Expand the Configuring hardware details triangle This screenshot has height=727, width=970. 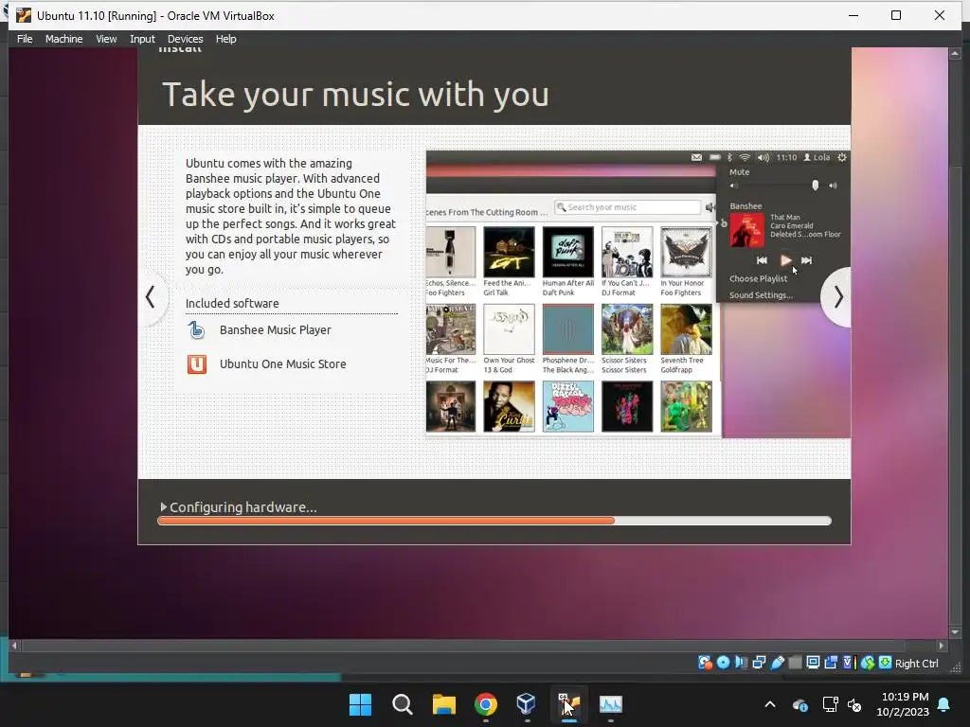coord(163,507)
